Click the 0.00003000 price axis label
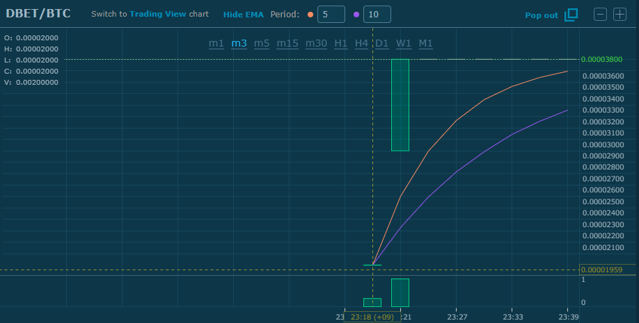Viewport: 639px width, 323px height. pos(603,144)
